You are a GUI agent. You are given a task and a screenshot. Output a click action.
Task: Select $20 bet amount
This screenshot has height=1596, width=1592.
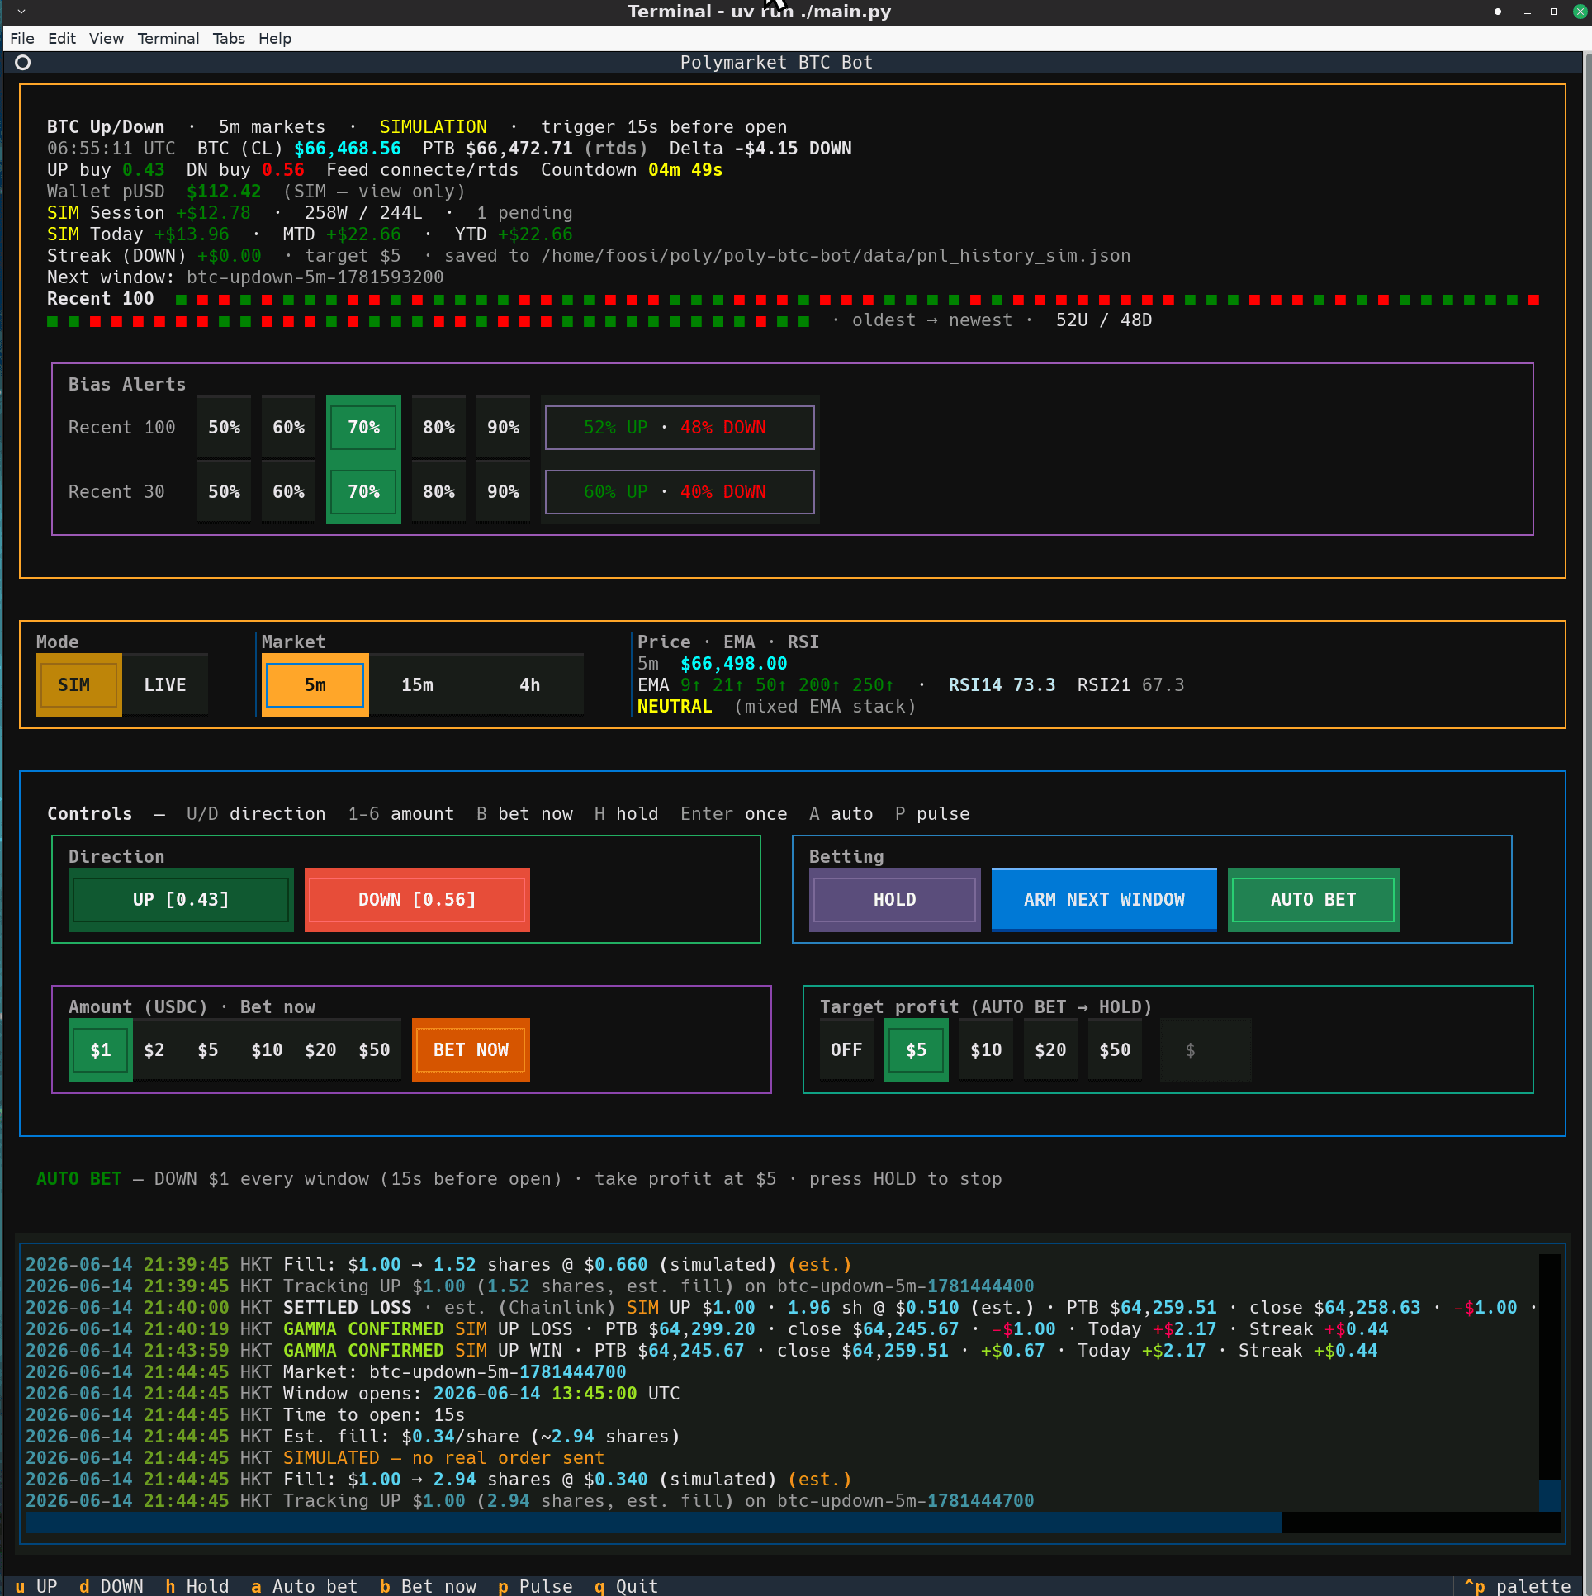point(320,1050)
